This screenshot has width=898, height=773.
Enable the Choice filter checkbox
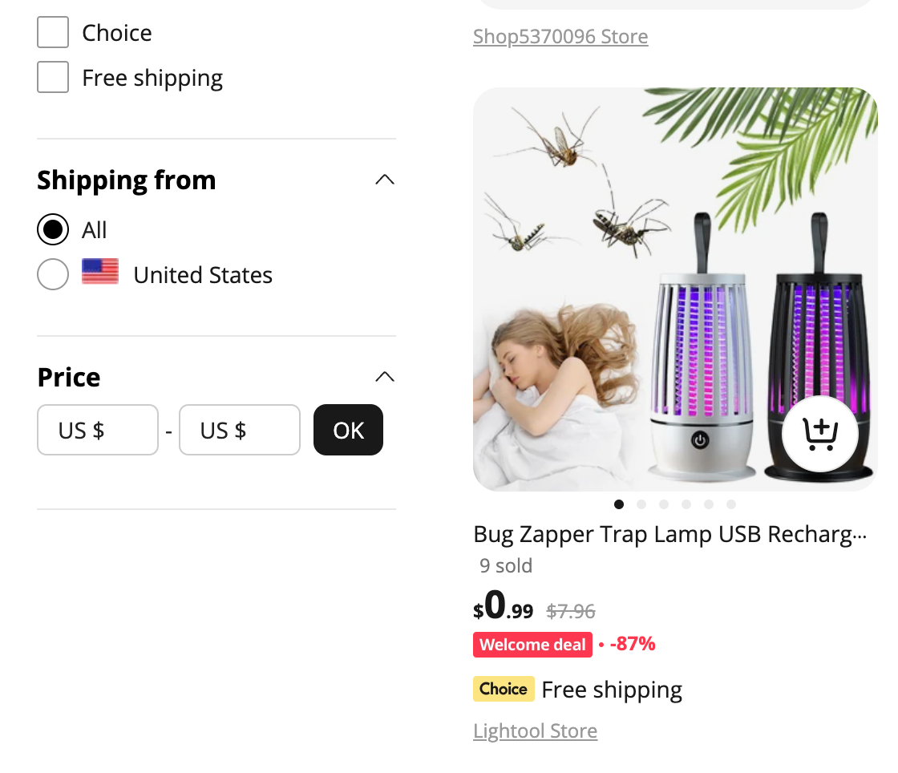(x=52, y=32)
